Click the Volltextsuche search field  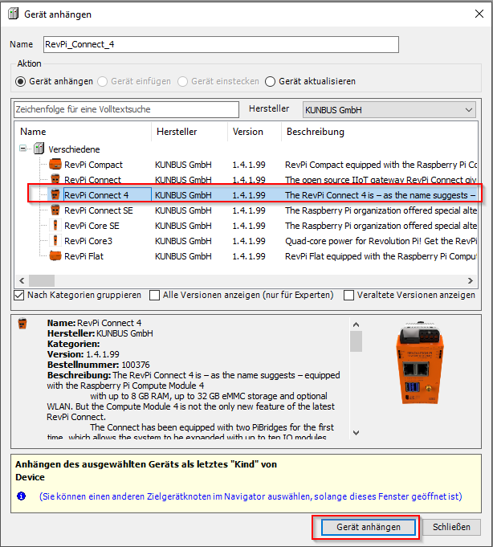coord(126,109)
